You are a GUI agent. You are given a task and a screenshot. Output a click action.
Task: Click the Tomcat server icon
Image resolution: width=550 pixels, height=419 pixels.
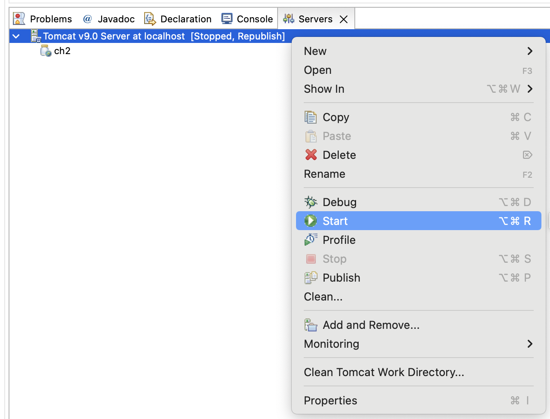click(x=36, y=36)
